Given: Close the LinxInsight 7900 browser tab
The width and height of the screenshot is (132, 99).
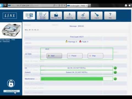Looking at the screenshot, I should (x=86, y=6).
